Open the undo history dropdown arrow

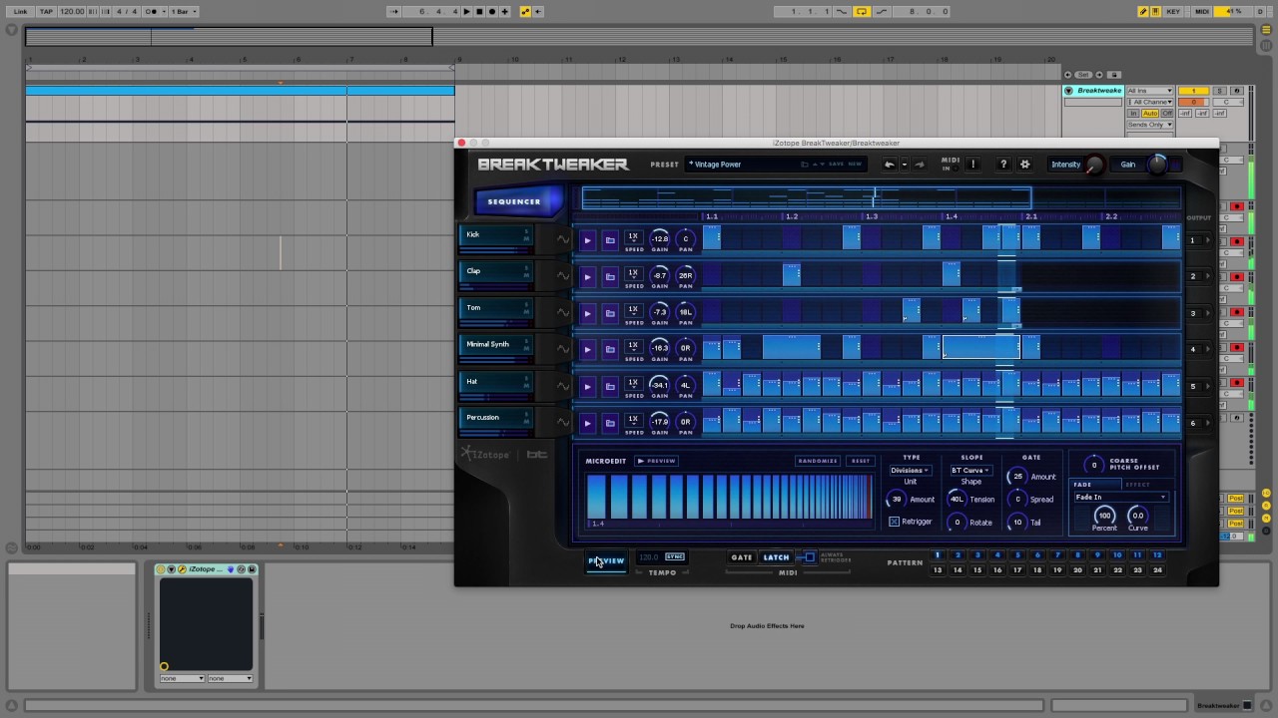point(905,165)
